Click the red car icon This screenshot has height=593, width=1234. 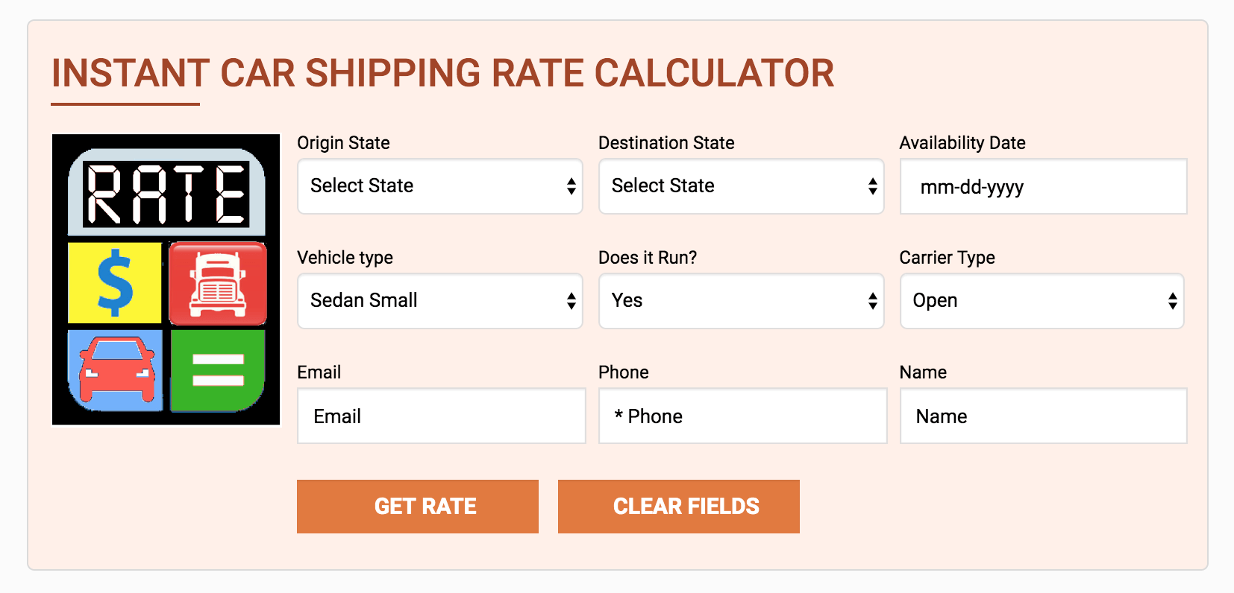(116, 370)
